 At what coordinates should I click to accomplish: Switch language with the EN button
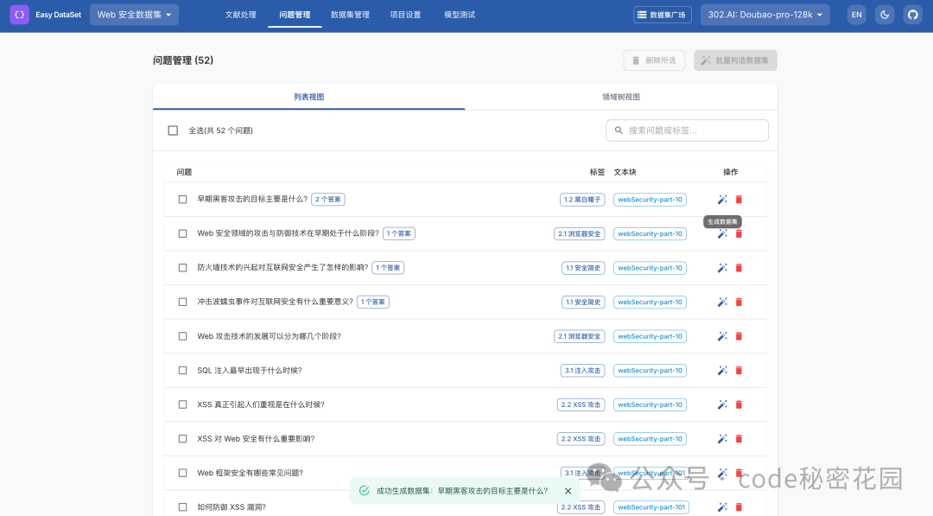[857, 15]
